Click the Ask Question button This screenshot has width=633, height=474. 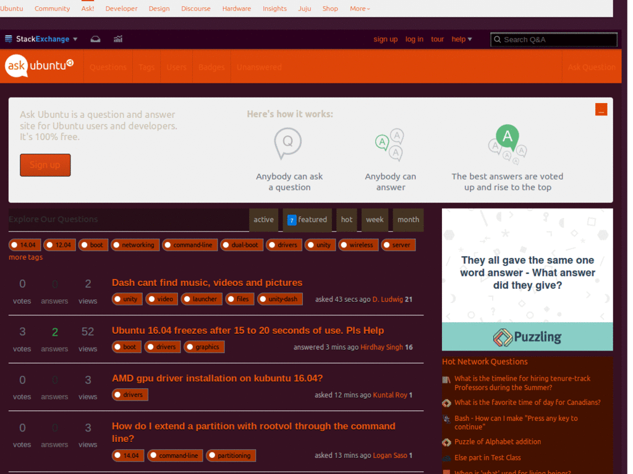tap(592, 67)
